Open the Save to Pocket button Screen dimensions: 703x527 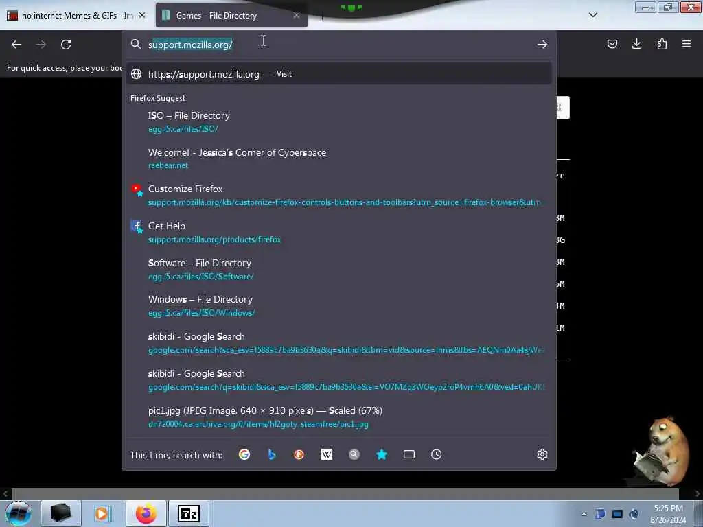coord(612,44)
